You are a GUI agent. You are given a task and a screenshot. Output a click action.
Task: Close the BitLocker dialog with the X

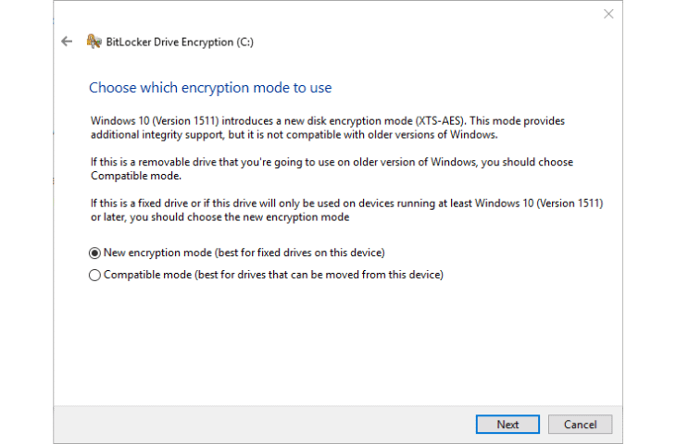click(x=608, y=14)
